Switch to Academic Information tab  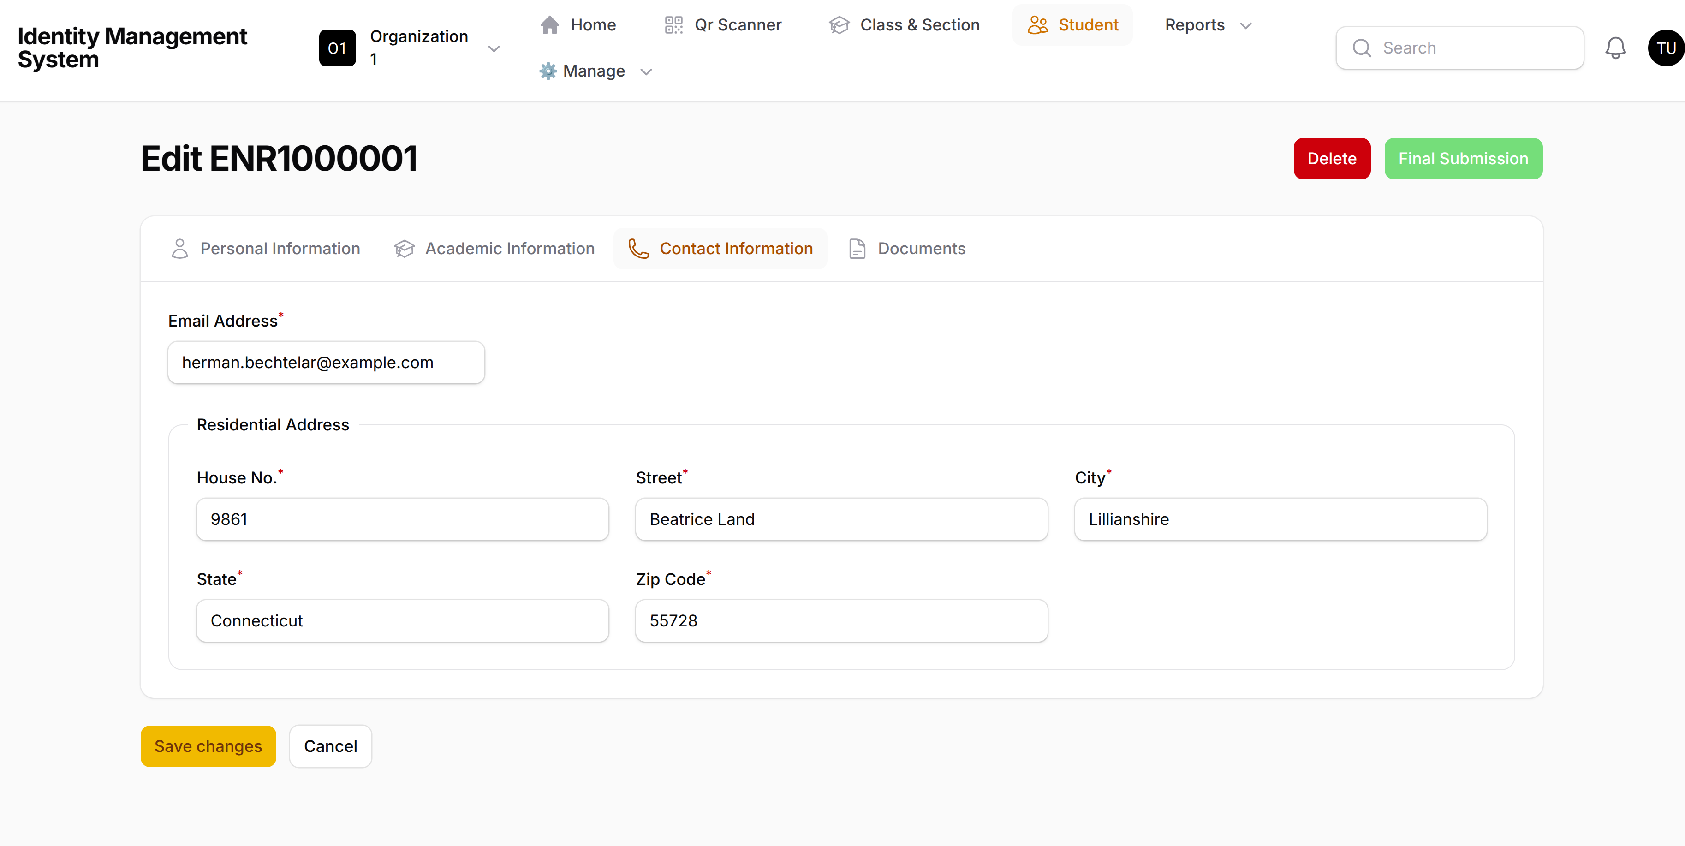[494, 249]
